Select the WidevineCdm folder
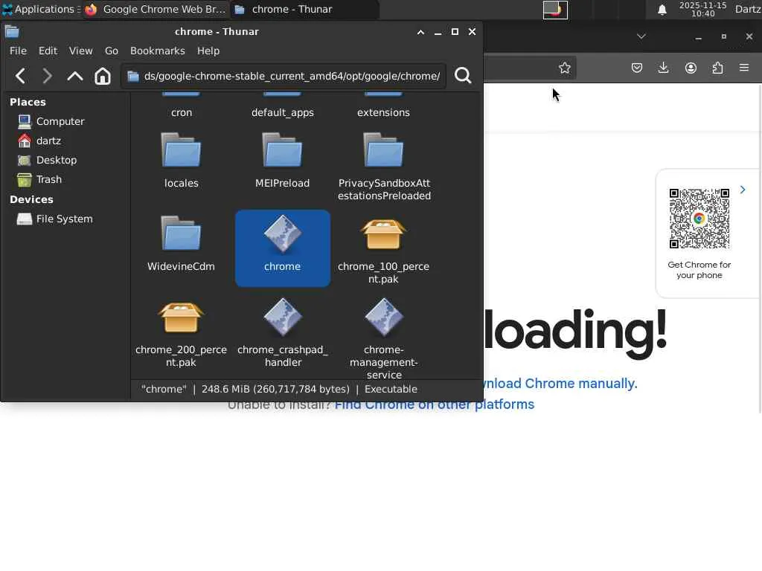Image resolution: width=762 pixels, height=571 pixels. pyautogui.click(x=181, y=244)
